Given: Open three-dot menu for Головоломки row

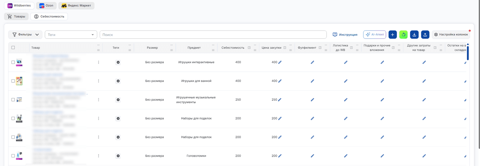Looking at the screenshot, I should pyautogui.click(x=98, y=156).
